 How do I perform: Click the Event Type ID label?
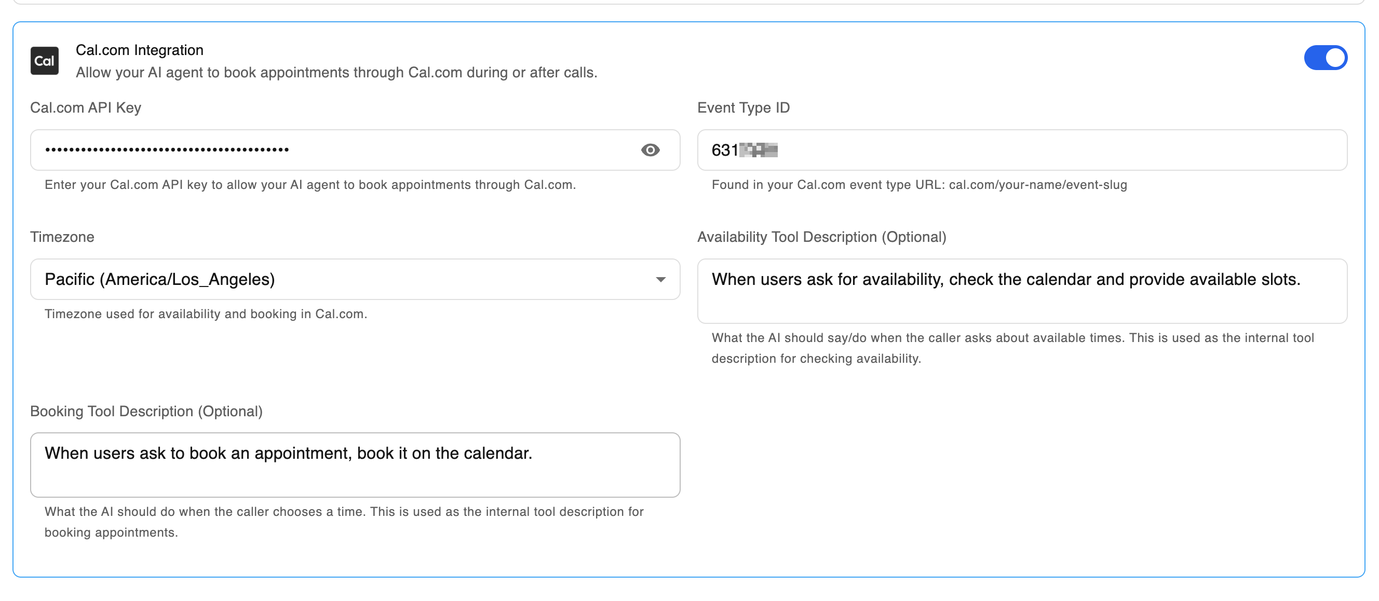click(743, 107)
